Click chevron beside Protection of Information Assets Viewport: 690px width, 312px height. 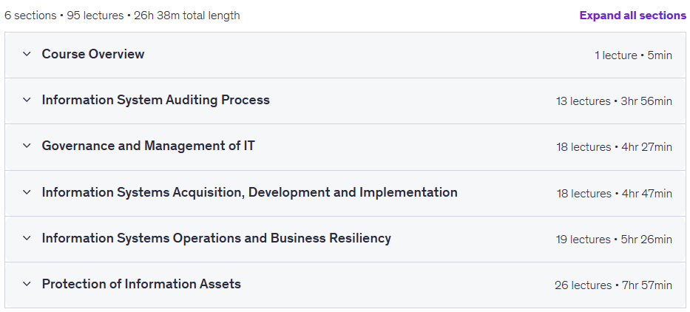[27, 284]
